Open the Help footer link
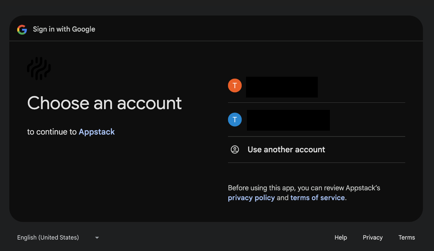This screenshot has height=251, width=434. (341, 238)
